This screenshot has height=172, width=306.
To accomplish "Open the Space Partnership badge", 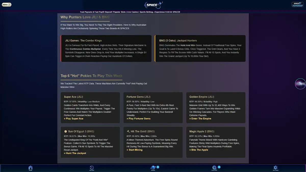I will click(x=297, y=4).
